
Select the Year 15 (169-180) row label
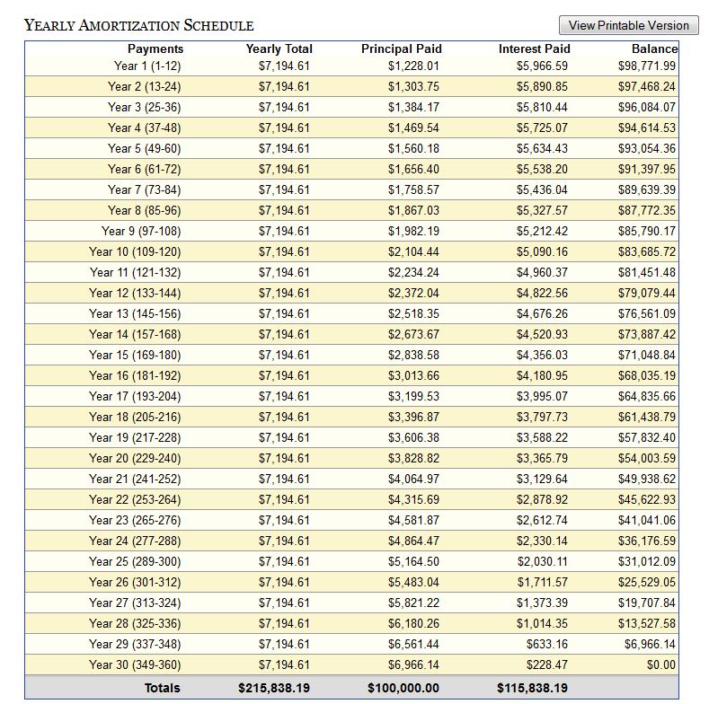[135, 355]
